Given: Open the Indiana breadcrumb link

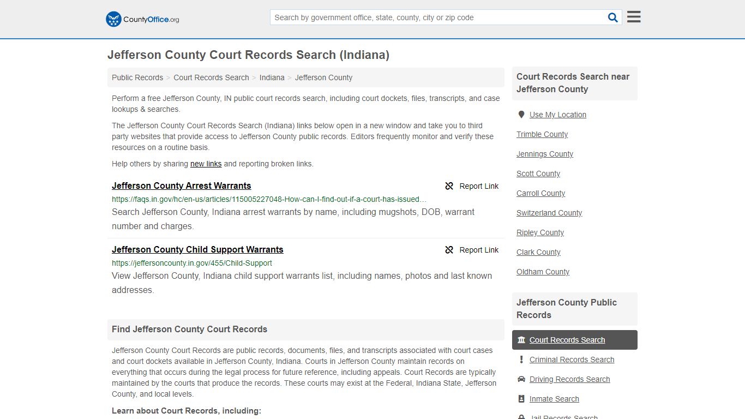Looking at the screenshot, I should click(272, 77).
